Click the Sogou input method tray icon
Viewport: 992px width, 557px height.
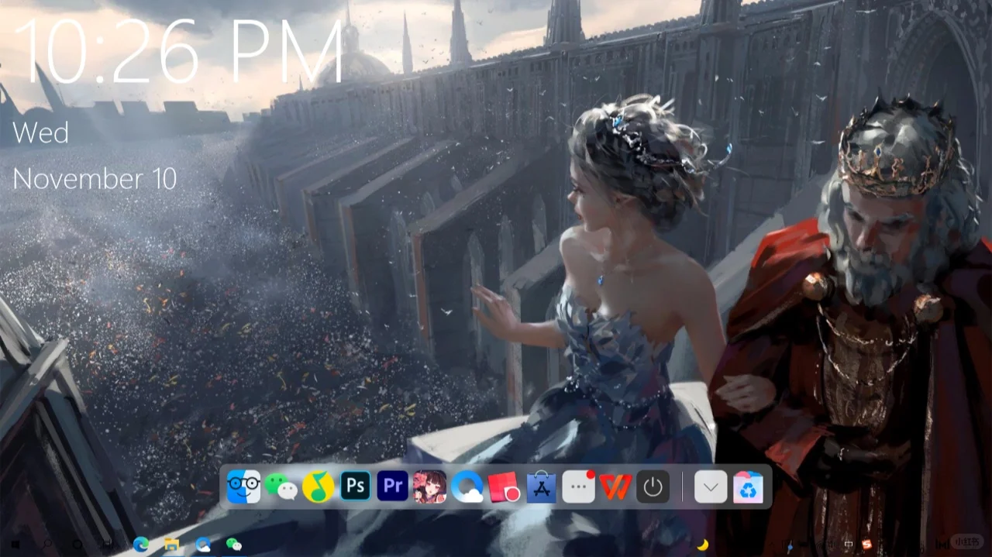pos(866,545)
